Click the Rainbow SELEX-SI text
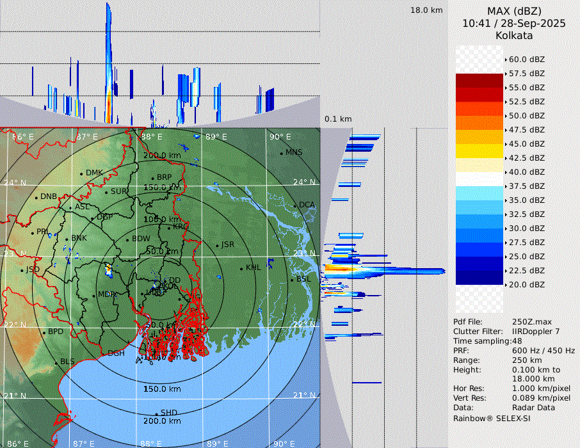The height and width of the screenshot is (448, 580). click(492, 418)
